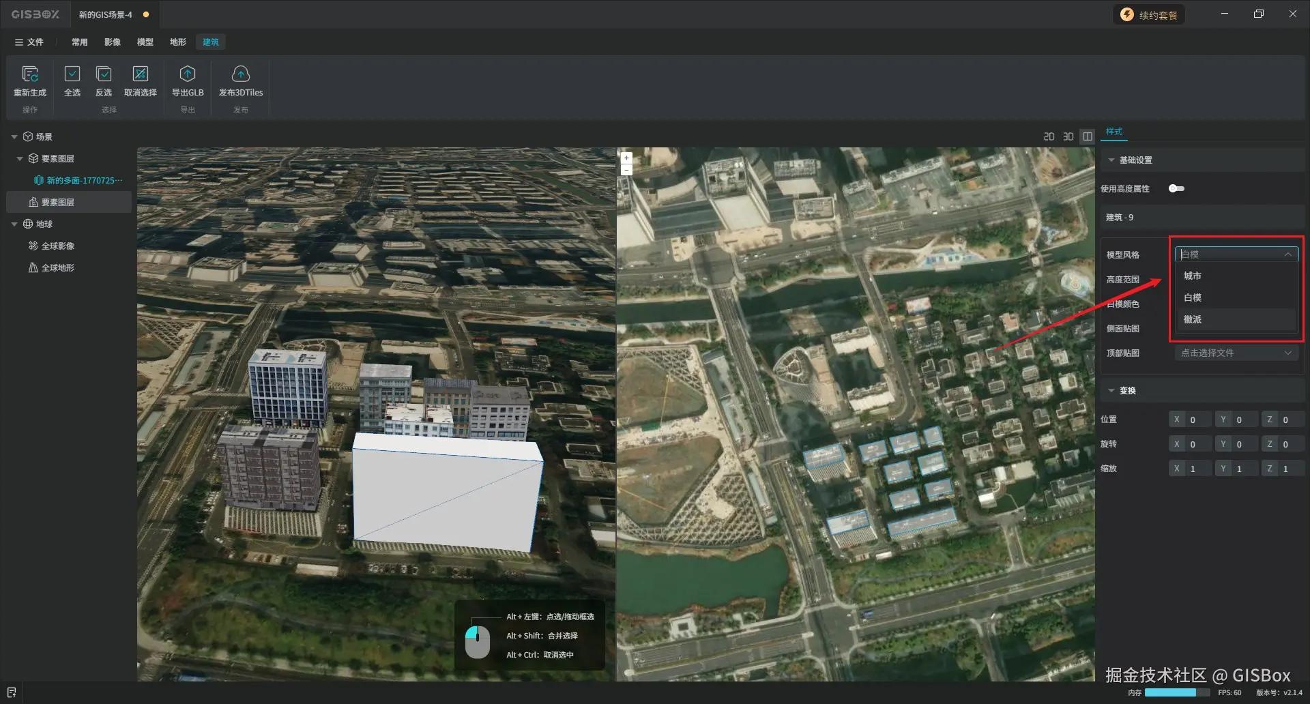The width and height of the screenshot is (1310, 704).
Task: Toggle split-screen view icon
Action: pos(1088,137)
